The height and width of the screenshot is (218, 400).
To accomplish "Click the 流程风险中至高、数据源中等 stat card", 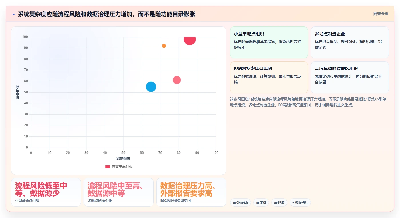I will (119, 192).
